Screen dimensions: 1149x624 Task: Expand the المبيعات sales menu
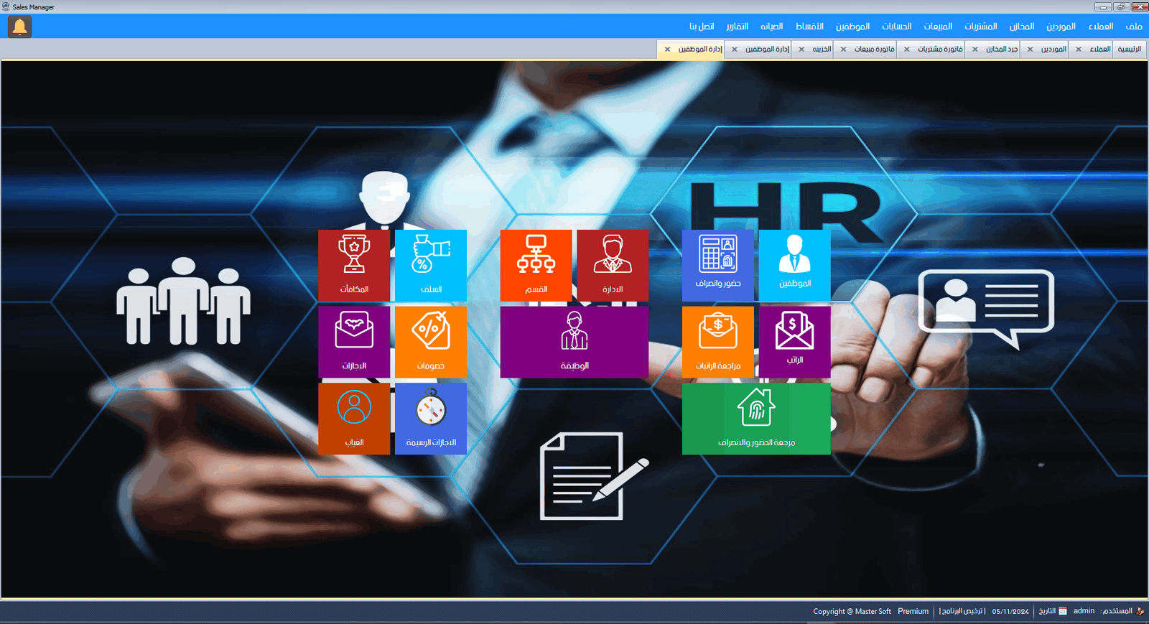[938, 27]
